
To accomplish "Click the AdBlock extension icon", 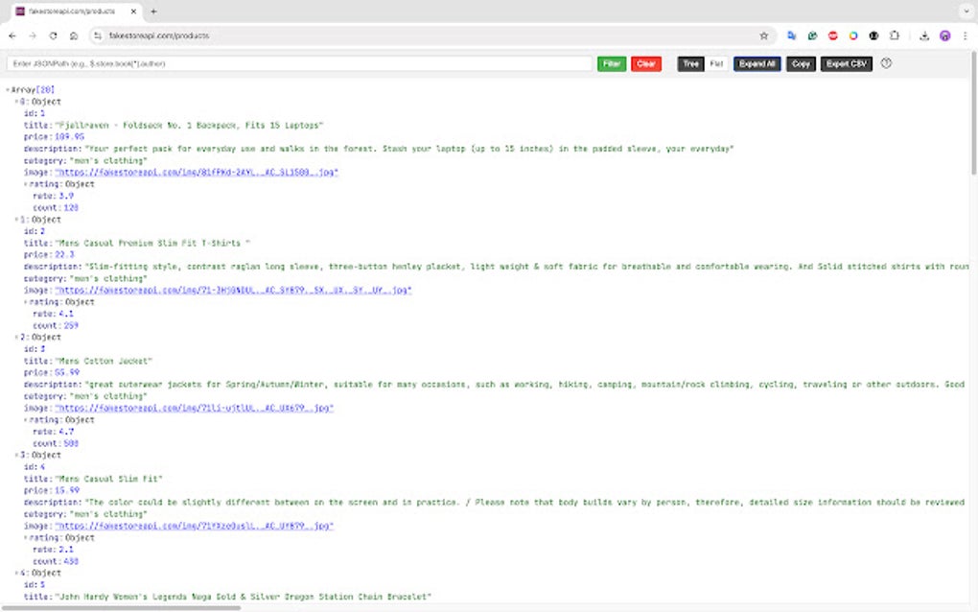I will [832, 35].
